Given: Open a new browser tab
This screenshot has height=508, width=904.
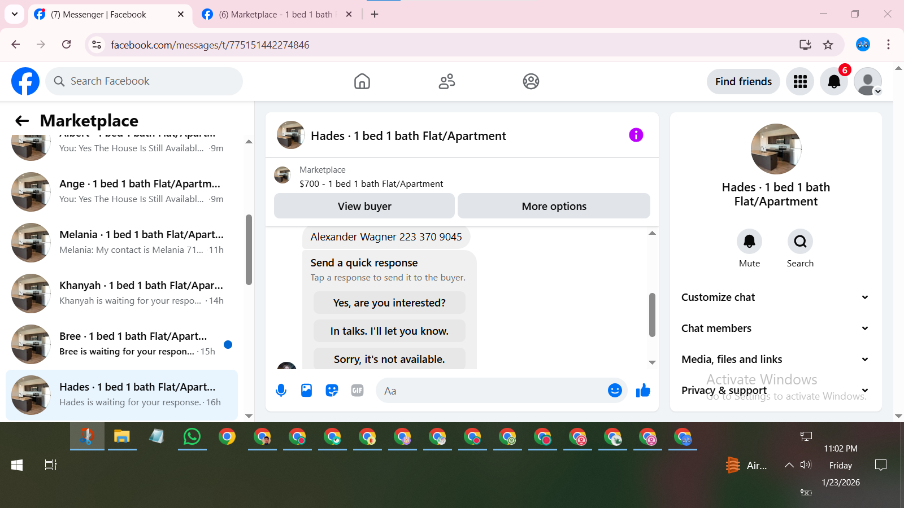Looking at the screenshot, I should pyautogui.click(x=375, y=15).
